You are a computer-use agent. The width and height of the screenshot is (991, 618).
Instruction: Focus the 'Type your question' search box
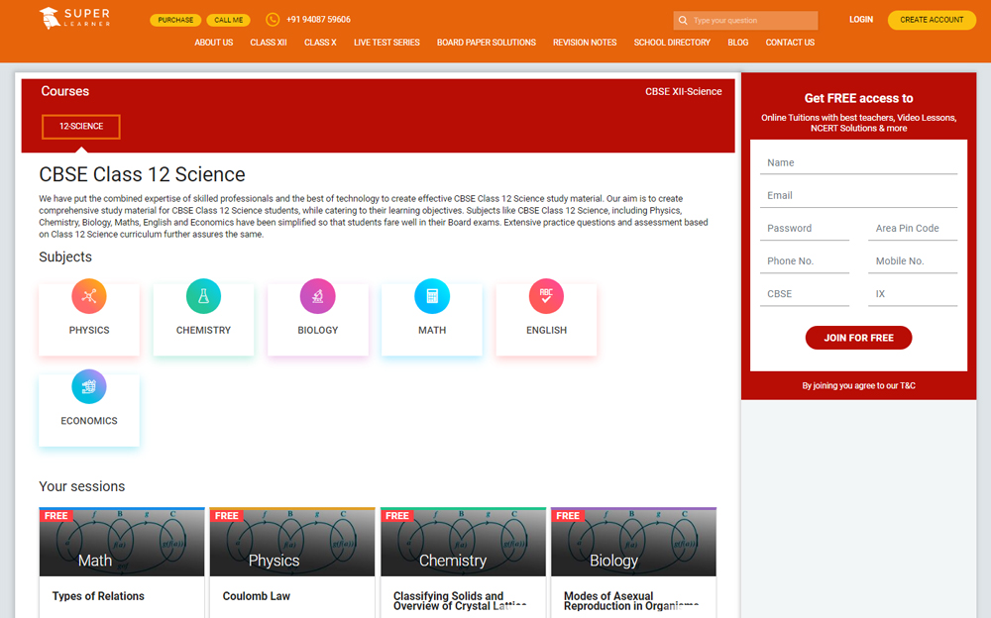746,20
